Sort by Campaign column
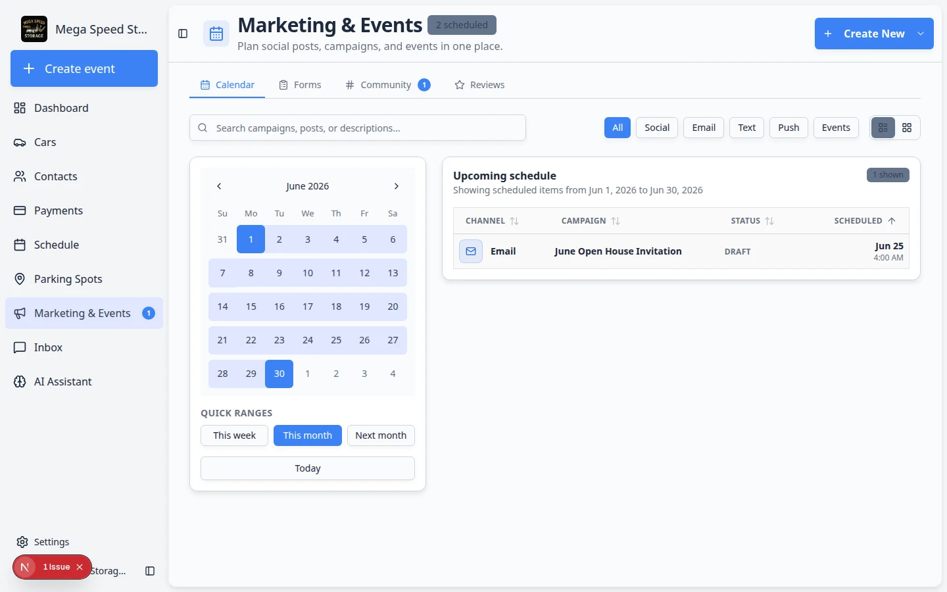This screenshot has height=592, width=947. pyautogui.click(x=591, y=221)
